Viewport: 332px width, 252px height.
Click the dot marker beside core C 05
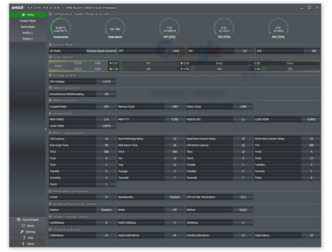pyautogui.click(x=181, y=69)
